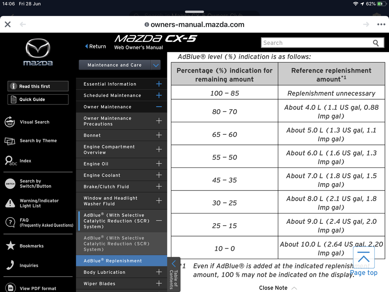Image resolution: width=389 pixels, height=292 pixels.
Task: Open Read this first
Action: tap(38, 86)
